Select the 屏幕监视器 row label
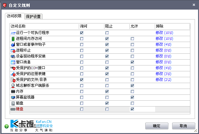 (25, 97)
